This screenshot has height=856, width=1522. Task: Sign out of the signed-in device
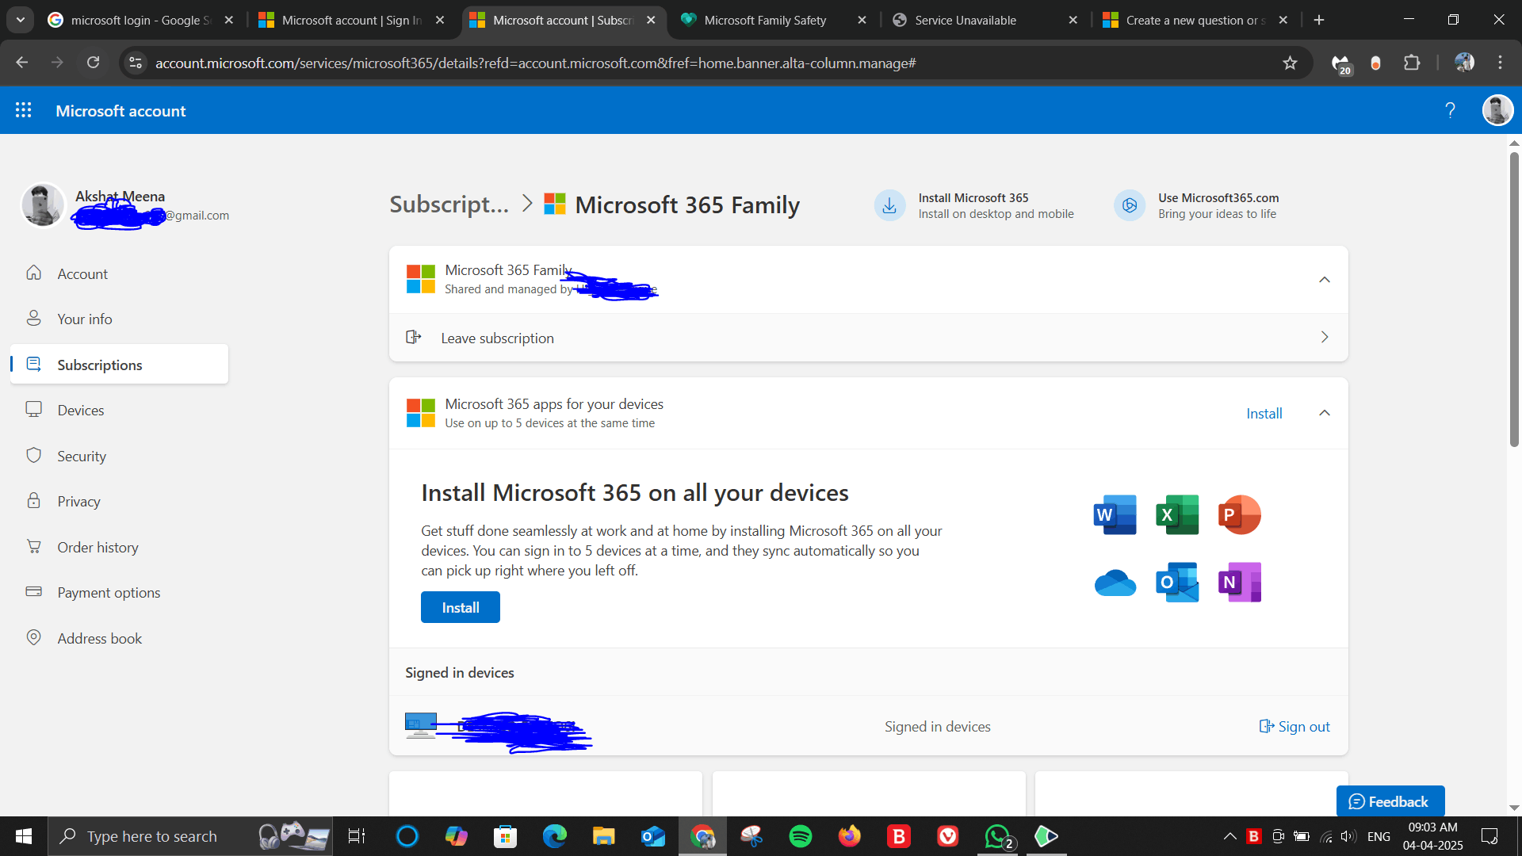[x=1294, y=726]
